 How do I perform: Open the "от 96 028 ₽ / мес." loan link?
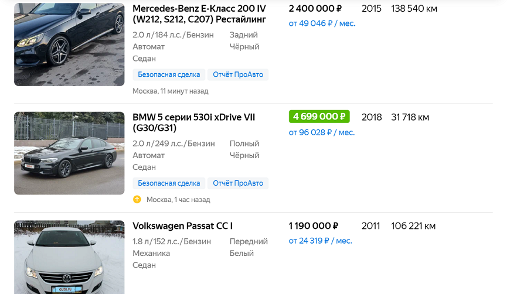click(x=322, y=132)
